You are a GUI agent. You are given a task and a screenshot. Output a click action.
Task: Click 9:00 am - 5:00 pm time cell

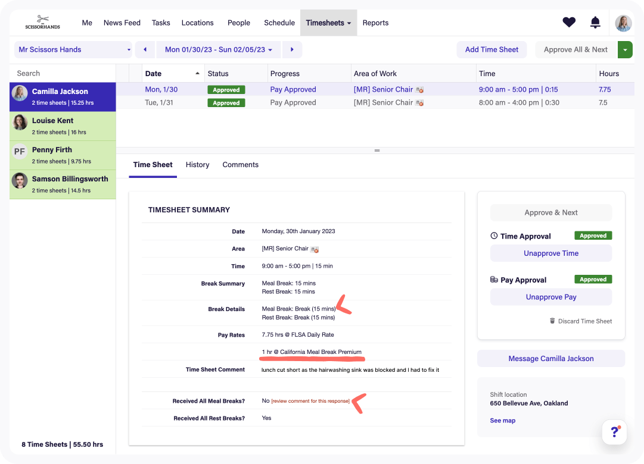tap(518, 89)
